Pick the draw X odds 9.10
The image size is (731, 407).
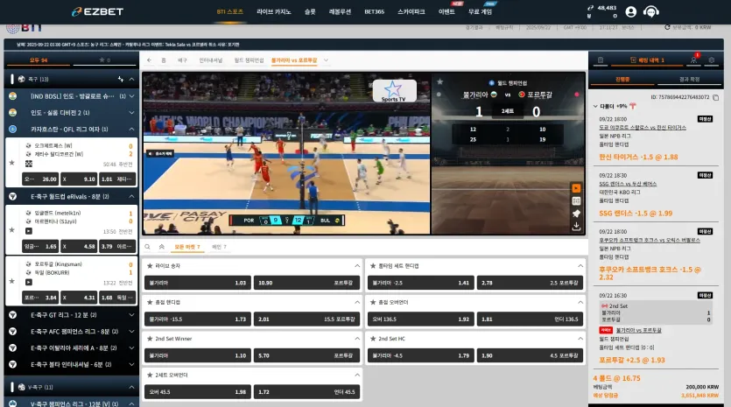tap(79, 179)
